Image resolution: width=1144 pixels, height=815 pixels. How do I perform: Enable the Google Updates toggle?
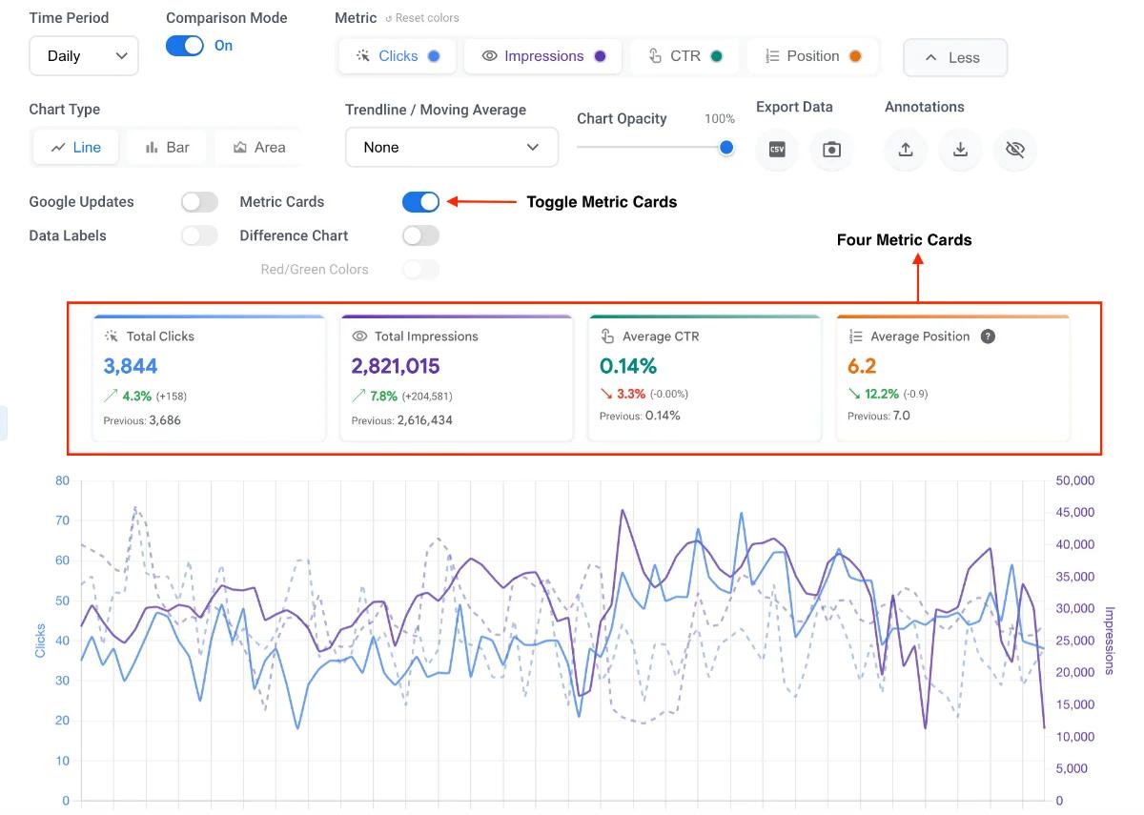(x=199, y=201)
